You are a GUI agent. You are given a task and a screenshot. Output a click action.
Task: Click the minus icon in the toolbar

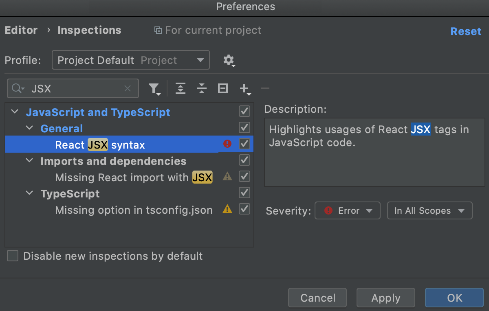[265, 88]
